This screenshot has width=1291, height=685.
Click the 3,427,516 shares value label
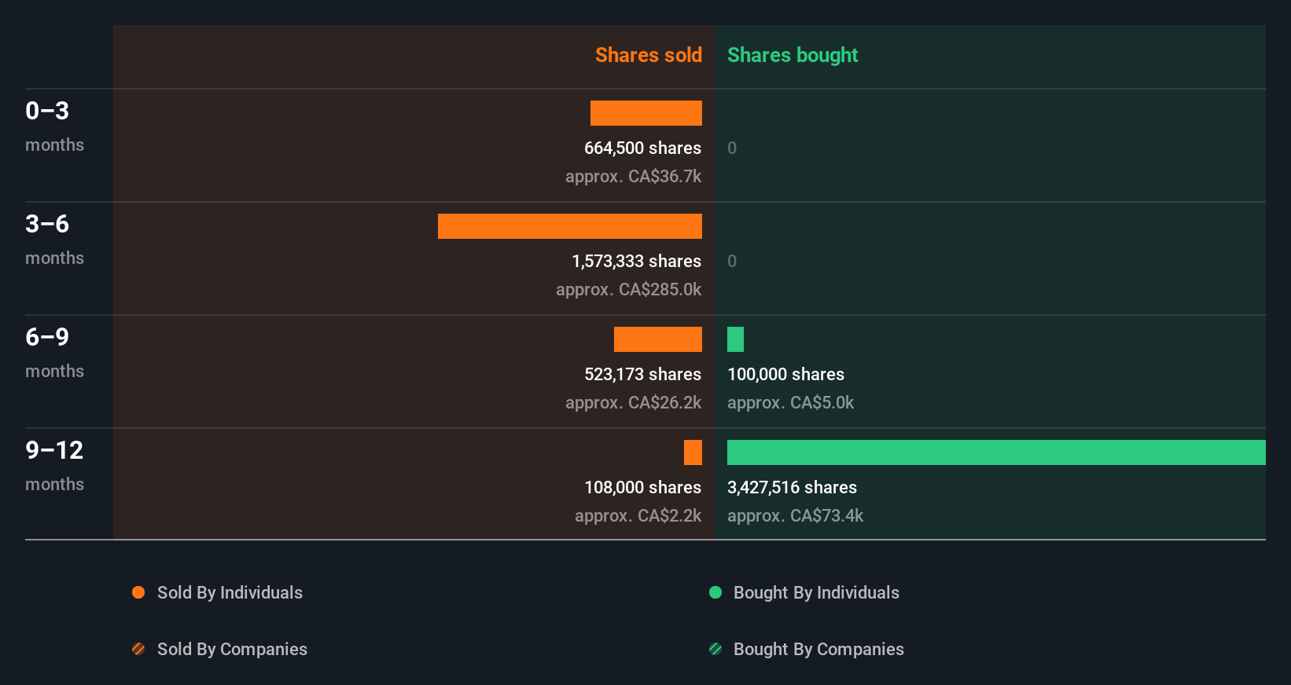(792, 487)
